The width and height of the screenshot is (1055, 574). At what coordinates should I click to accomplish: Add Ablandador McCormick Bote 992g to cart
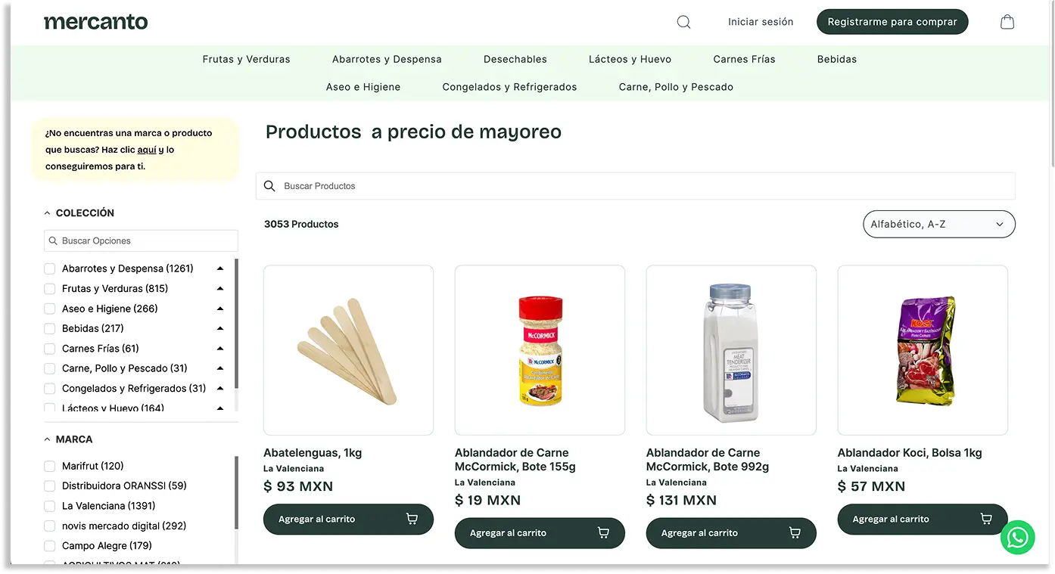click(x=731, y=533)
